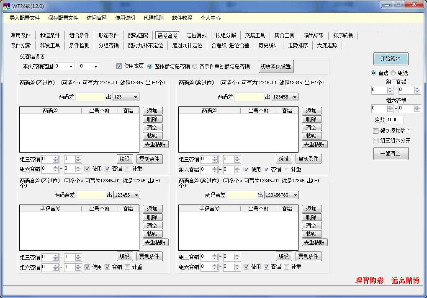Open the 个人中心 menu

[x=210, y=18]
